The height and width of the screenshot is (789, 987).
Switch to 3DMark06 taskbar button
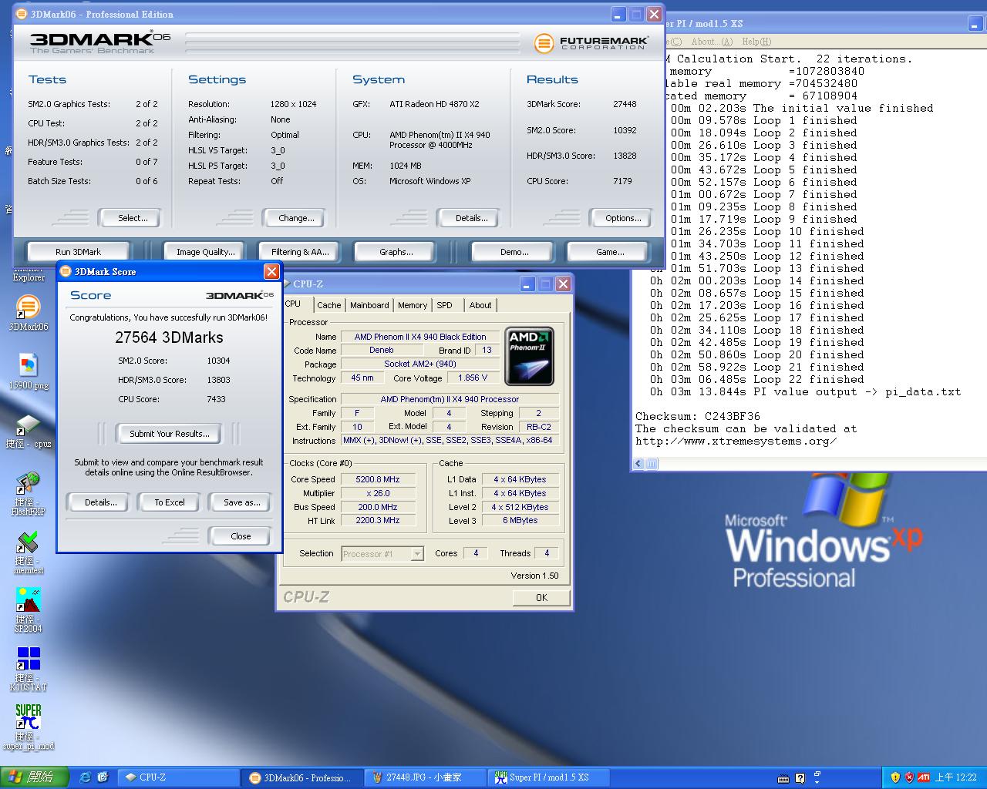click(x=301, y=777)
